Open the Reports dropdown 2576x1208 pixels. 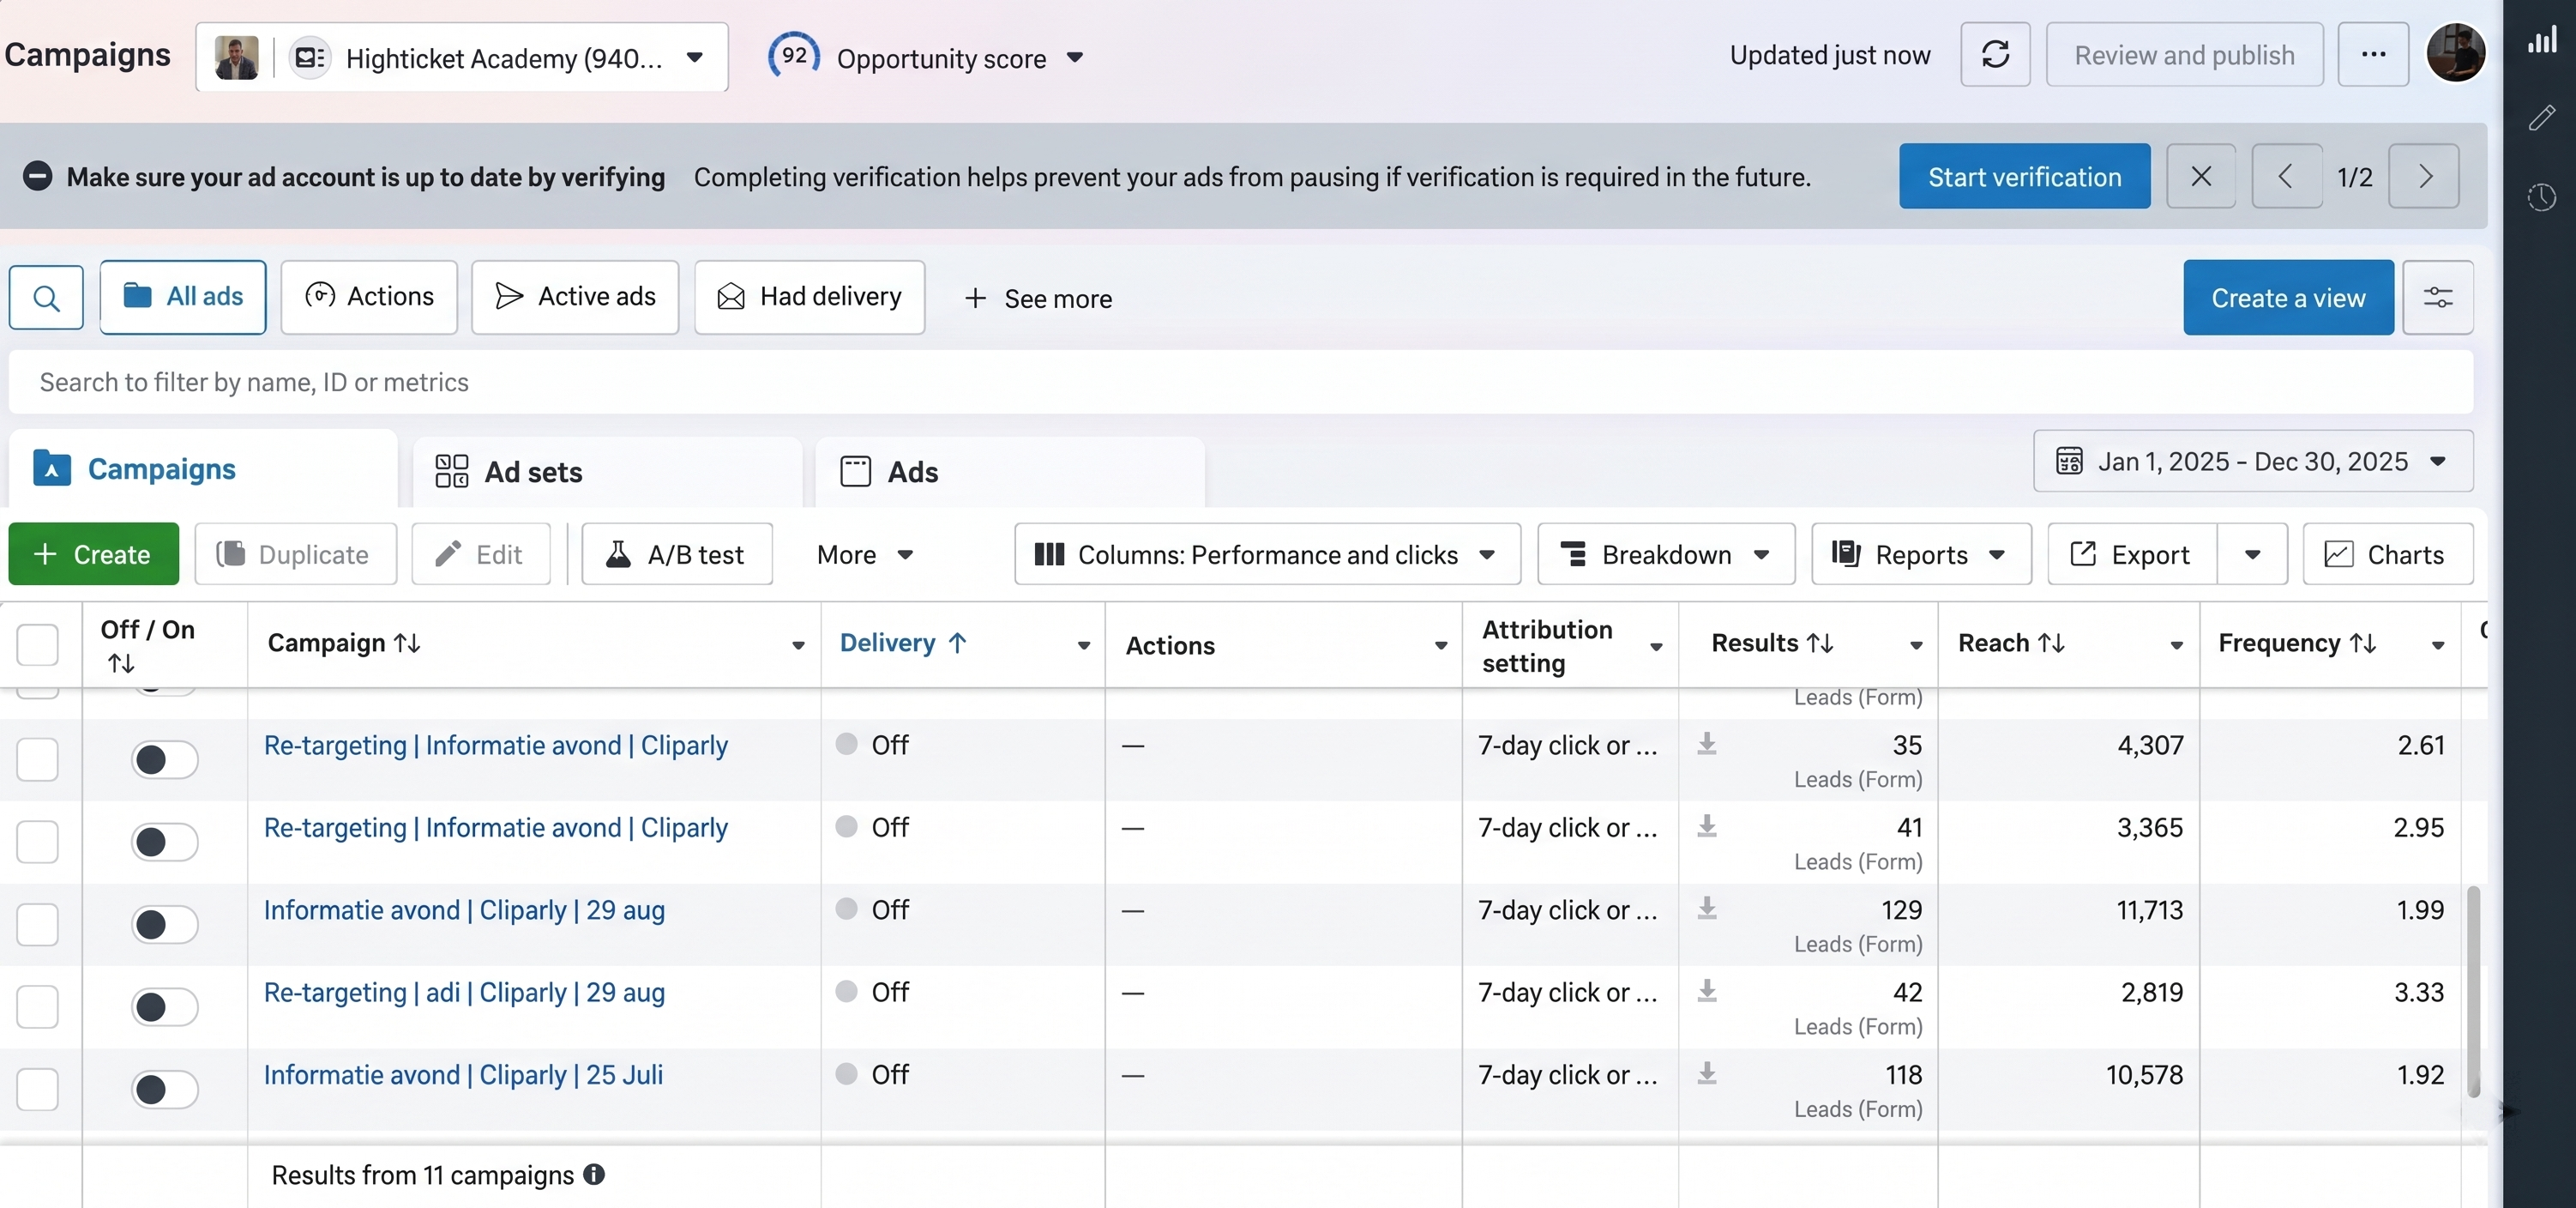(x=1921, y=553)
